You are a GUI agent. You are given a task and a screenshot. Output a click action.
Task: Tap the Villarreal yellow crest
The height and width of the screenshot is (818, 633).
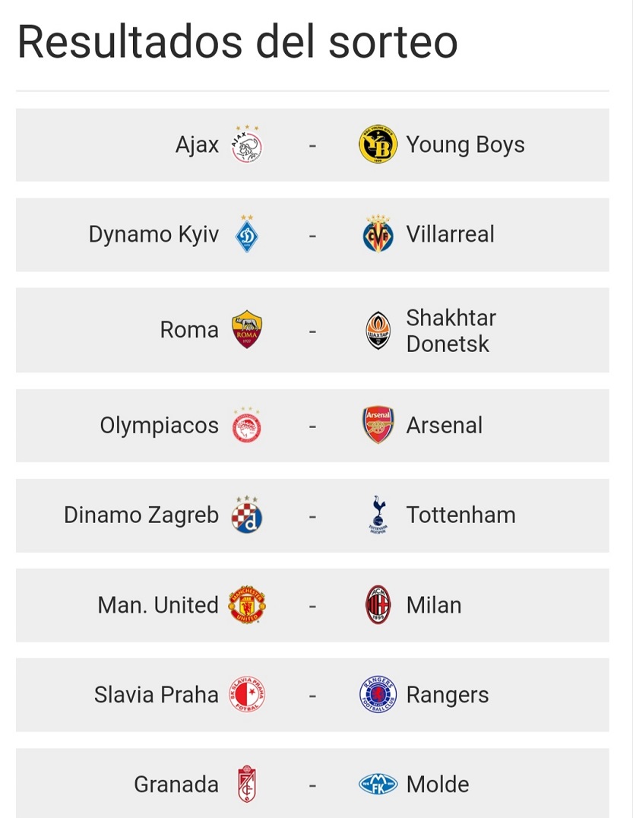378,234
